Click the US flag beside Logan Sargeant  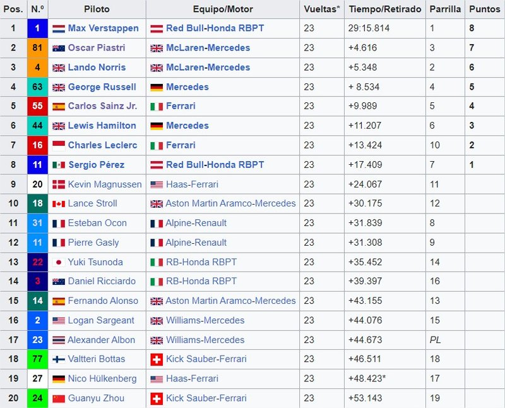[59, 321]
